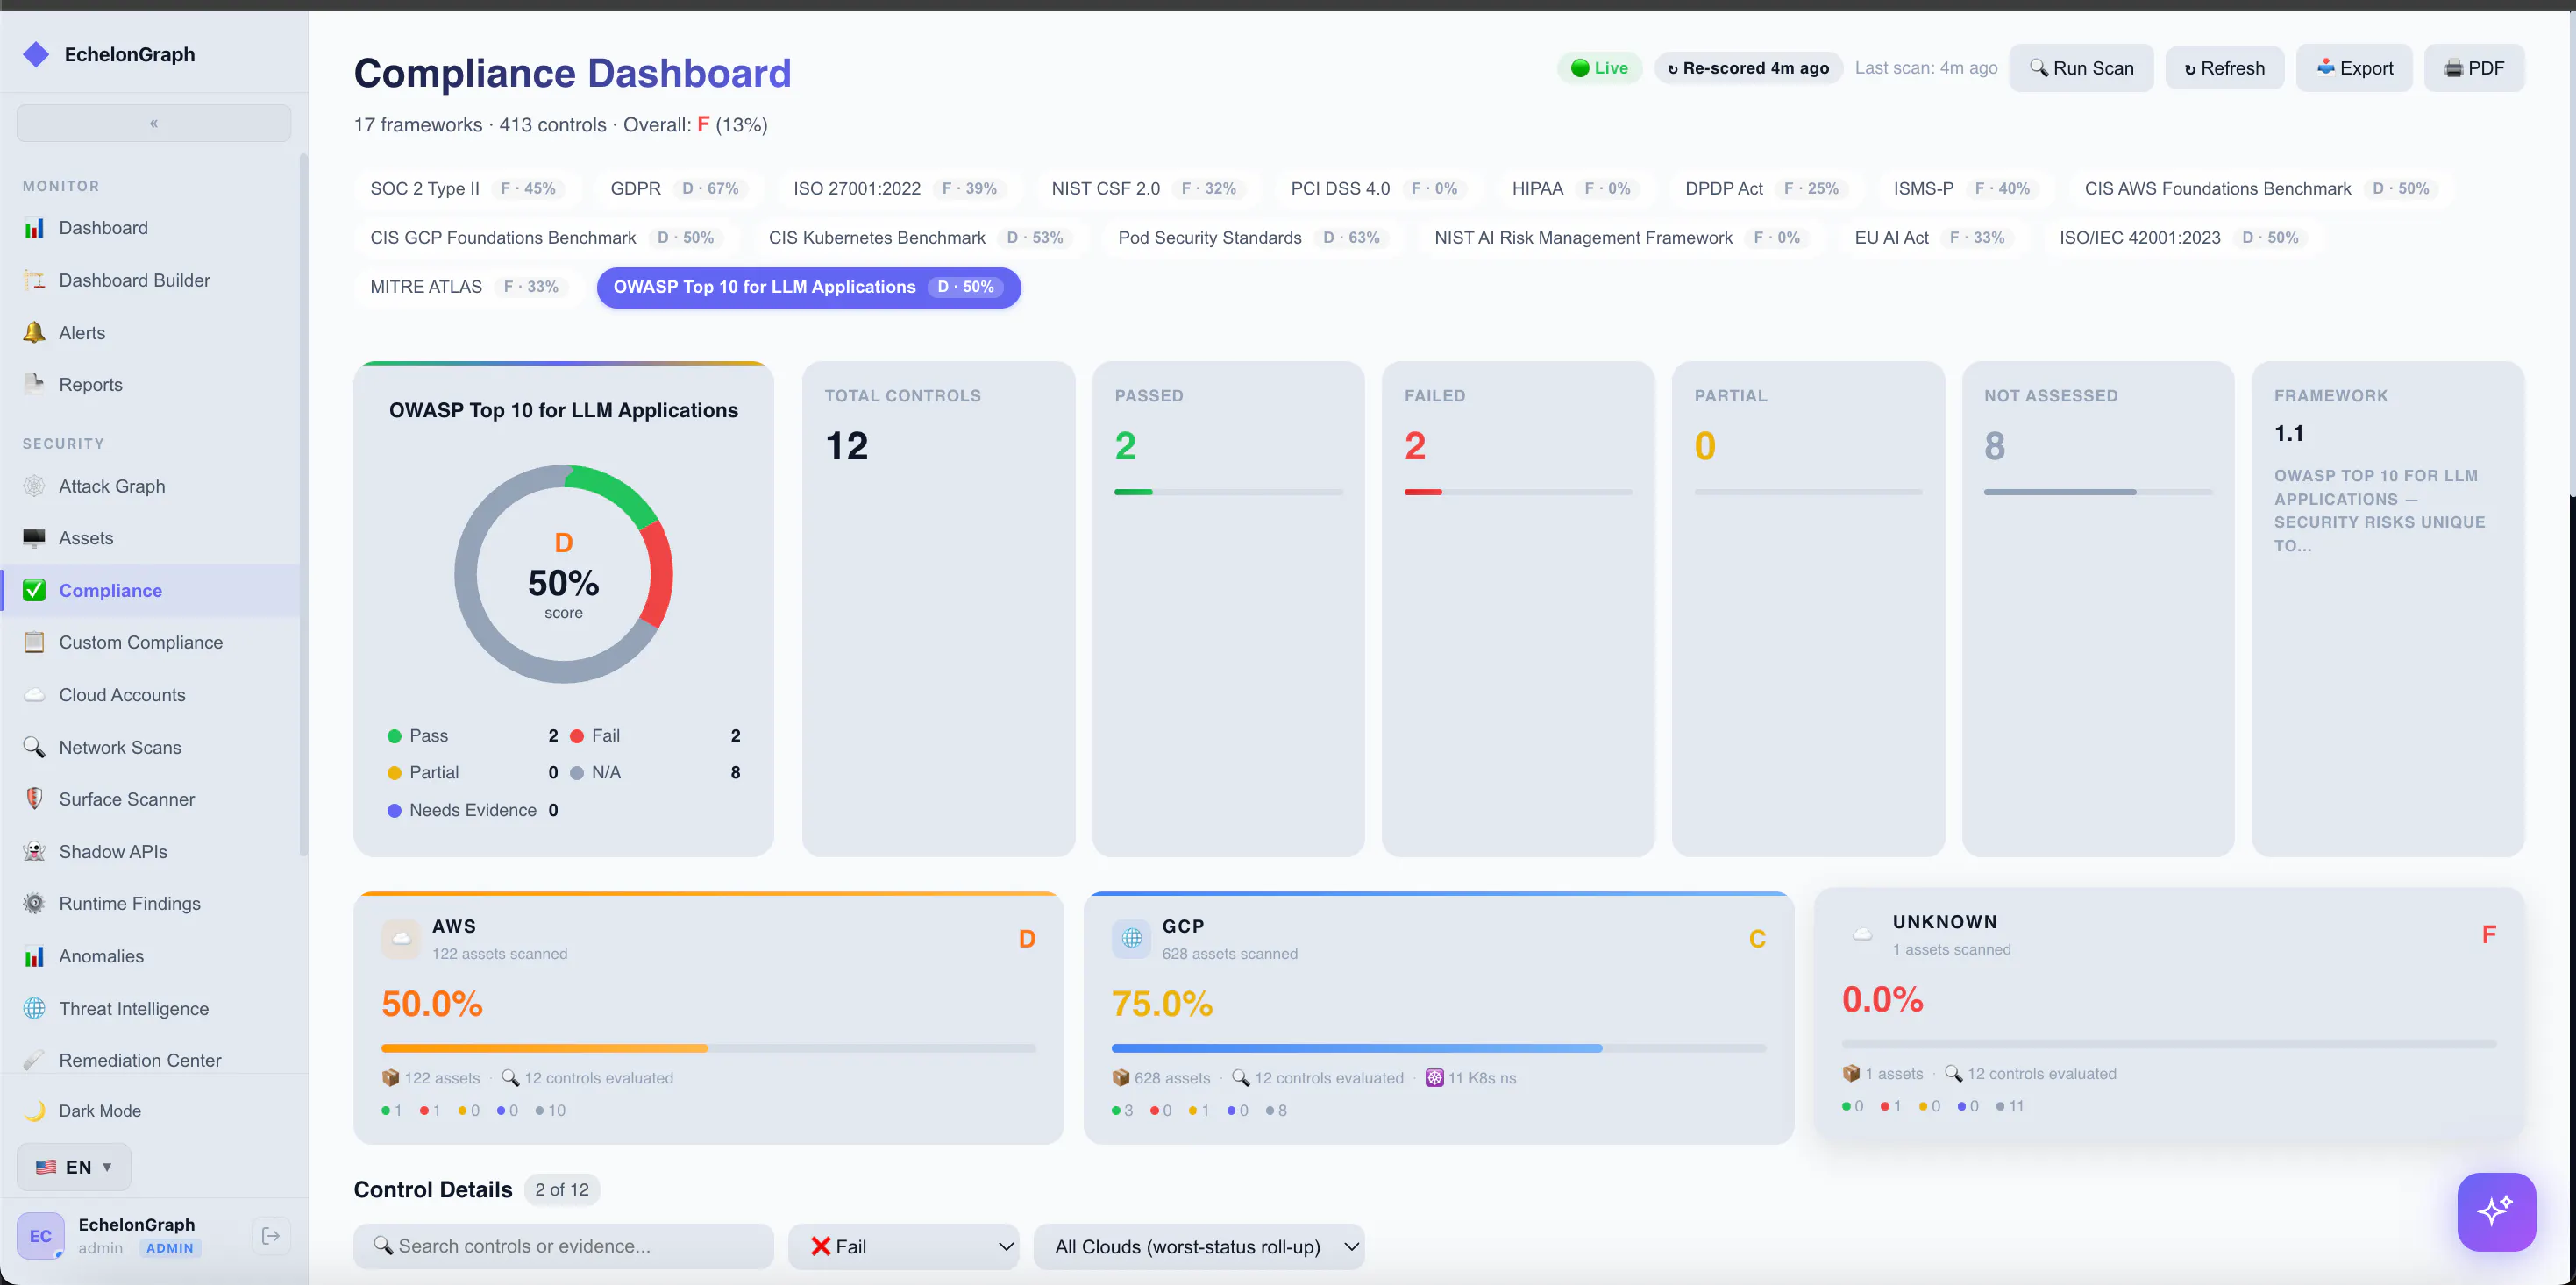Open the All Clouds roll-up dropdown
The width and height of the screenshot is (2576, 1285).
[x=1199, y=1247]
